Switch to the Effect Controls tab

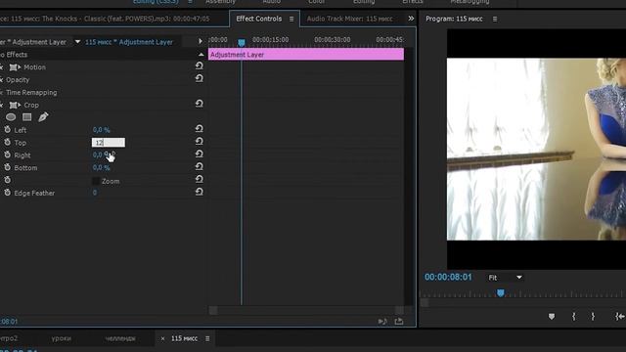[258, 19]
